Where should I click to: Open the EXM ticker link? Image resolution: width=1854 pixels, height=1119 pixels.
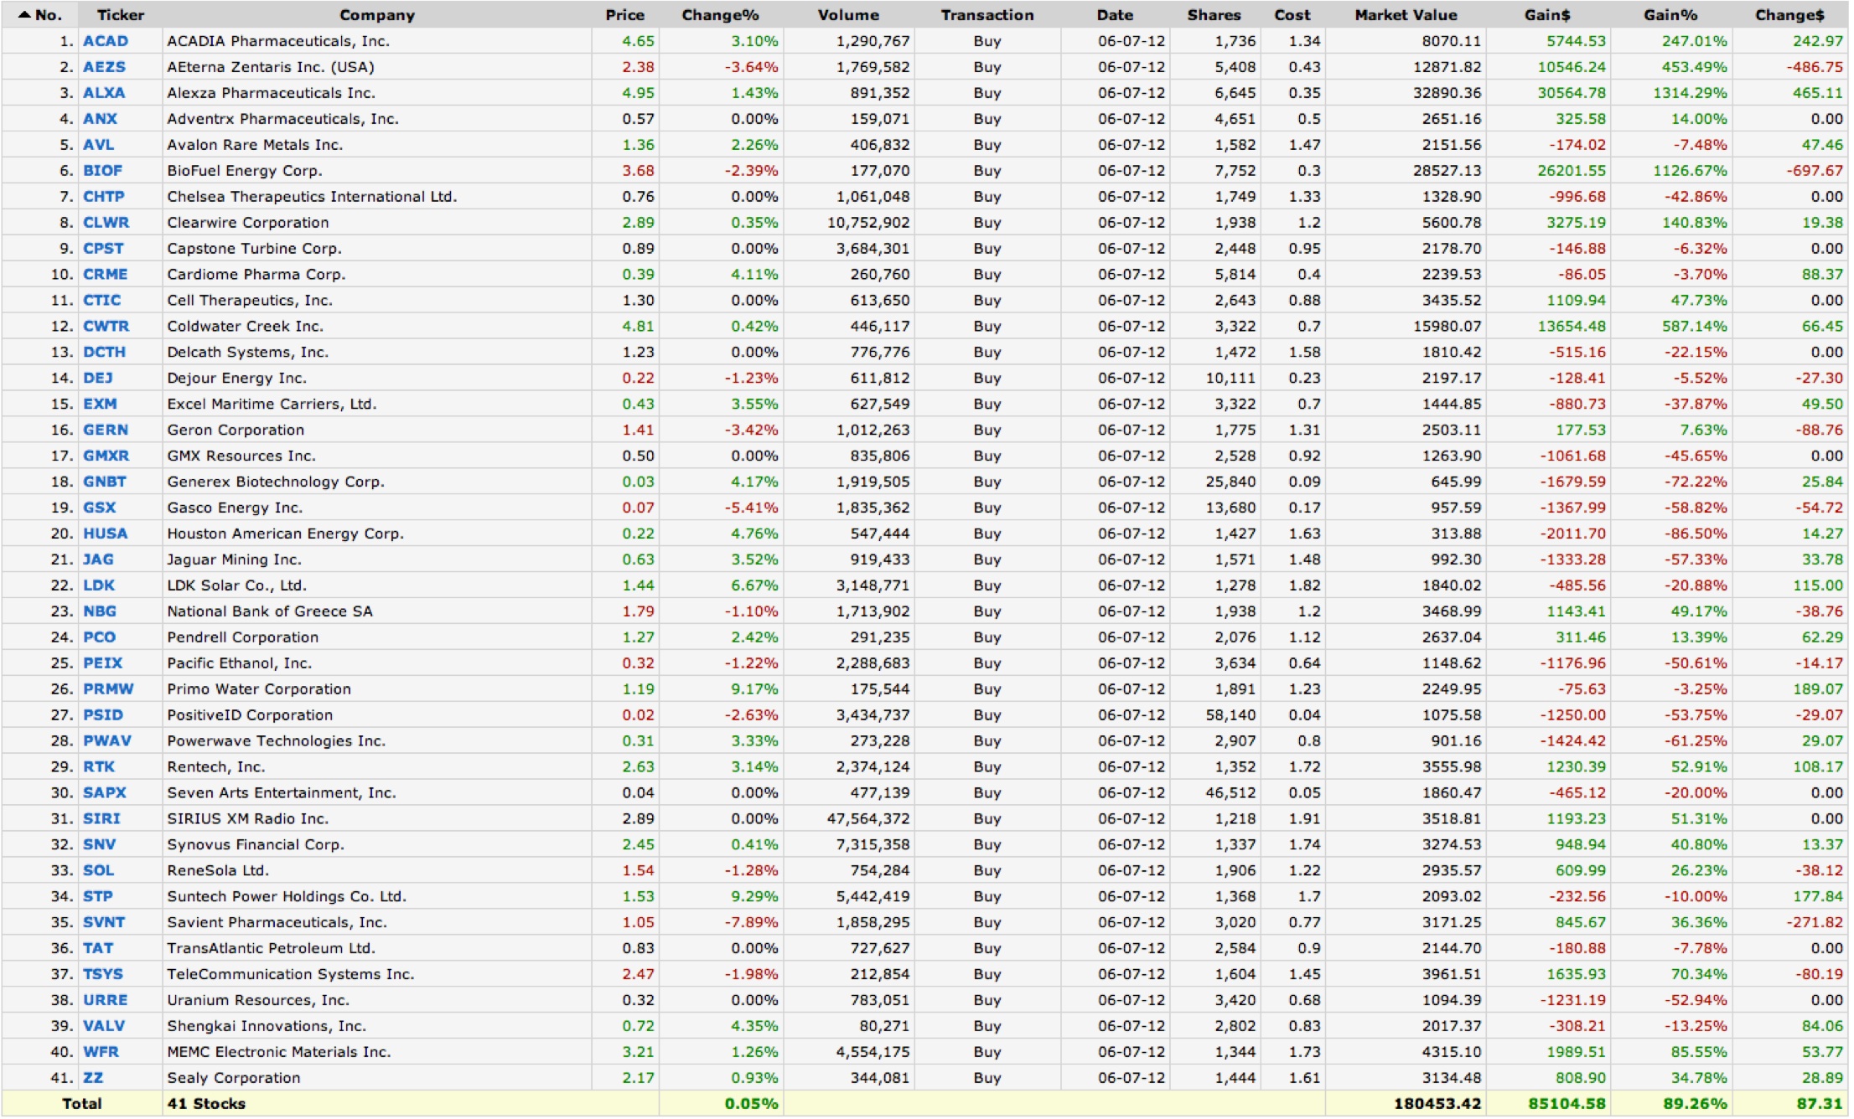click(100, 405)
